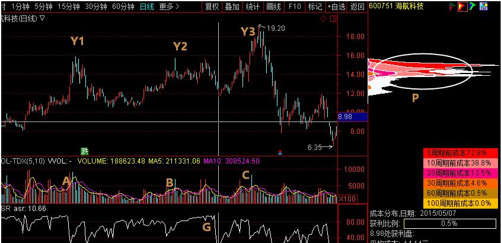Switch to the 60分钟 period tab

tap(123, 7)
